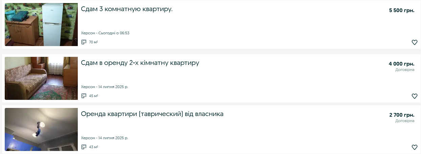
Task: Click heart icon on the 4 000 грн. listing
Action: [414, 96]
